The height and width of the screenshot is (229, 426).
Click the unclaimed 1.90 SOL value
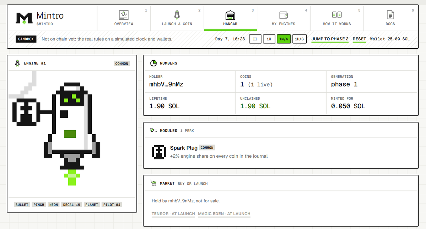255,106
